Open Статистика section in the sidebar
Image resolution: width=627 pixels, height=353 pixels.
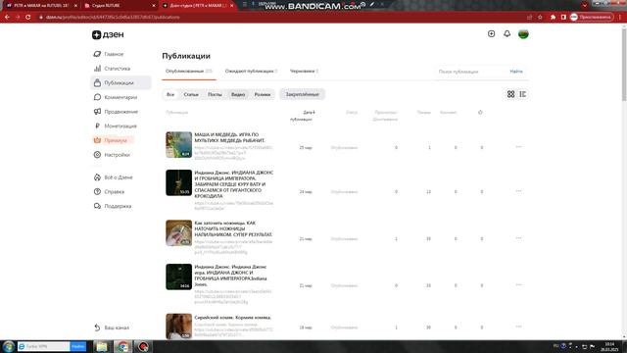pyautogui.click(x=112, y=69)
